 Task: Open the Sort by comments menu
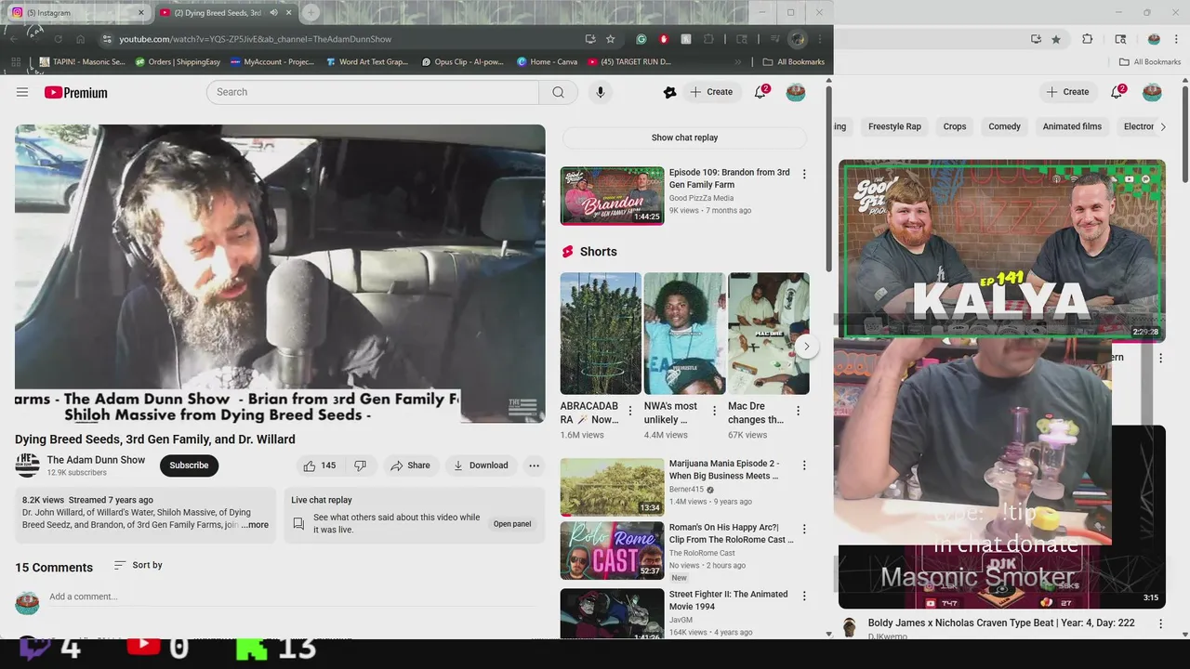click(x=138, y=565)
